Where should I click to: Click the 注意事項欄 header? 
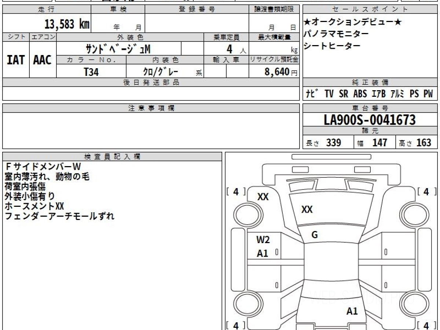pyautogui.click(x=151, y=108)
